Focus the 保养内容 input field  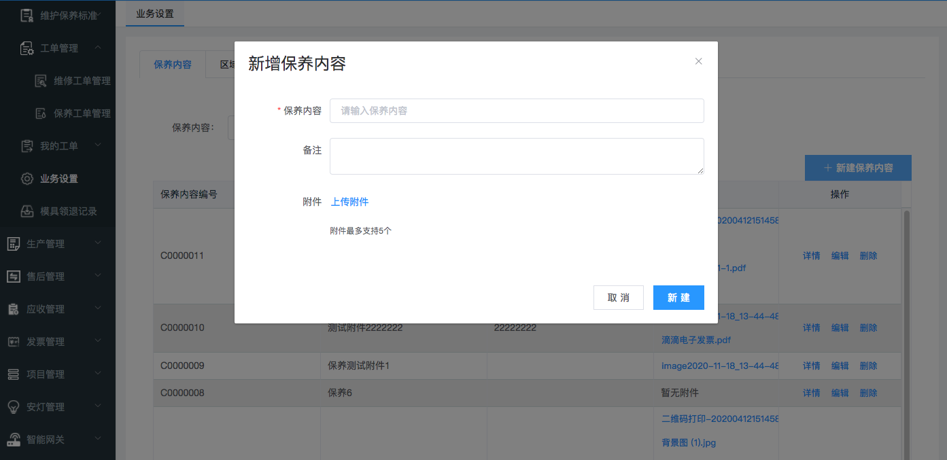click(517, 111)
